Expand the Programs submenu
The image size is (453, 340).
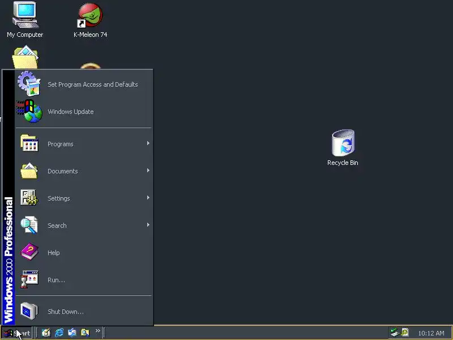click(84, 144)
